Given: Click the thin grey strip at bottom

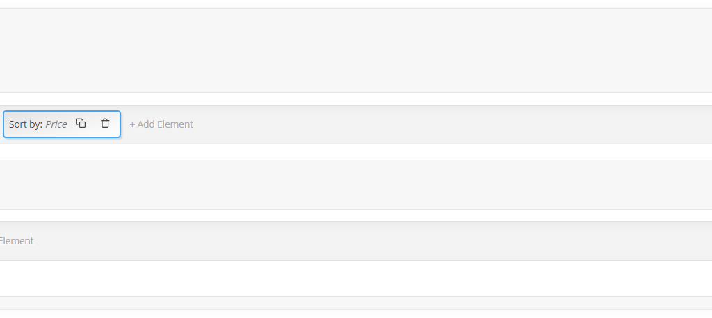Looking at the screenshot, I should [x=356, y=303].
